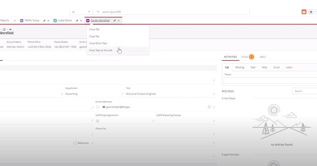This screenshot has width=317, height=166.
Task: Open the 'all' search scope dropdown
Action: coord(81,12)
